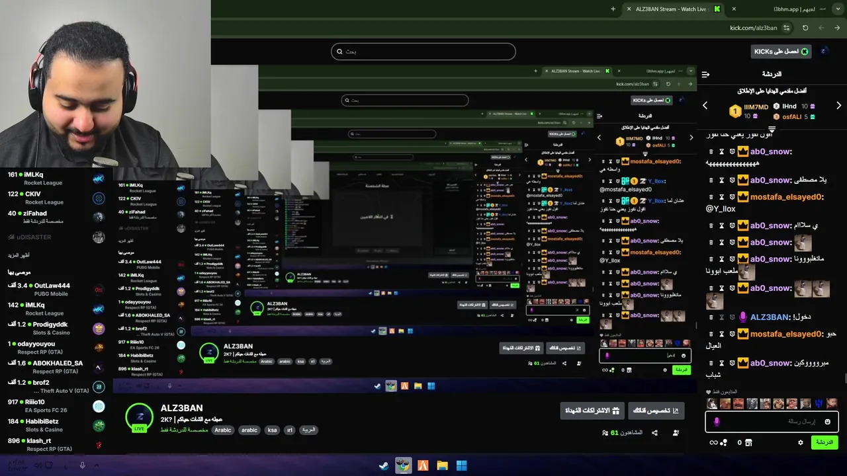Open File Explorer from the taskbar
Viewport: 847px width, 476px height.
point(442,465)
